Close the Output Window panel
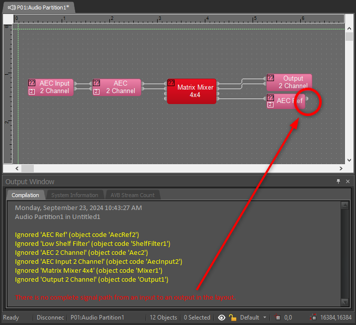This screenshot has height=325, width=356. coord(348,182)
